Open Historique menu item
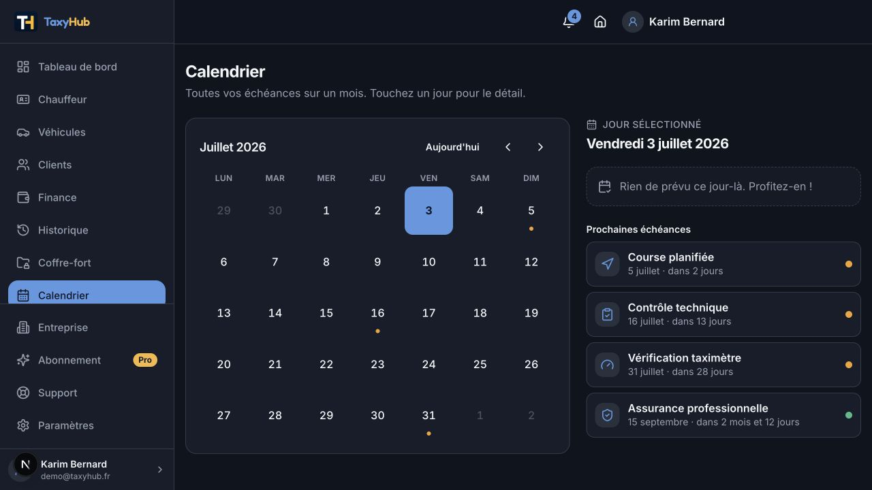 tap(87, 230)
